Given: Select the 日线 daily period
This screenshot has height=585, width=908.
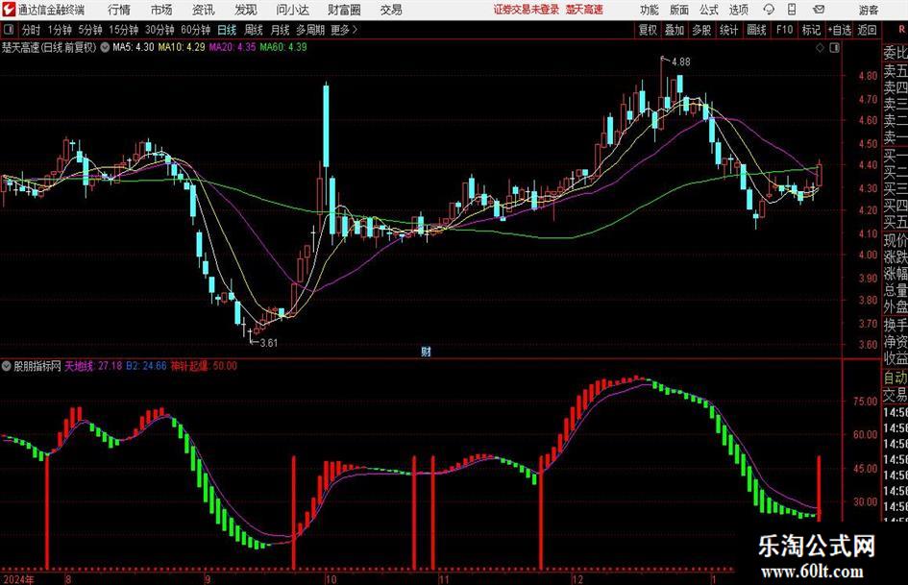Looking at the screenshot, I should pos(227,30).
